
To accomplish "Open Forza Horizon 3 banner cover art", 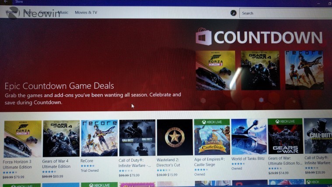I will (x=215, y=70).
